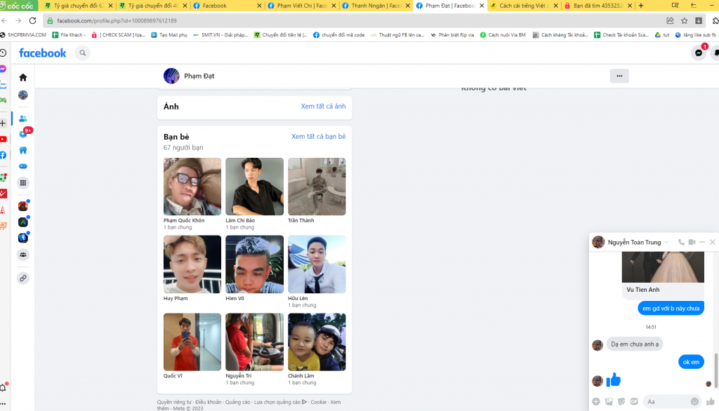Switch to the Thanh Ngân tab
The image size is (719, 411).
pyautogui.click(x=376, y=6)
